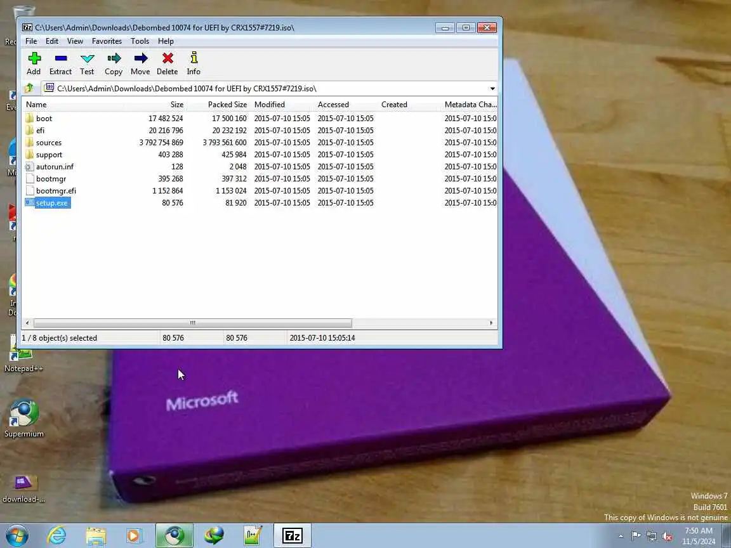Viewport: 731px width, 548px height.
Task: Open the Supermium desktop shortcut
Action: [x=23, y=419]
